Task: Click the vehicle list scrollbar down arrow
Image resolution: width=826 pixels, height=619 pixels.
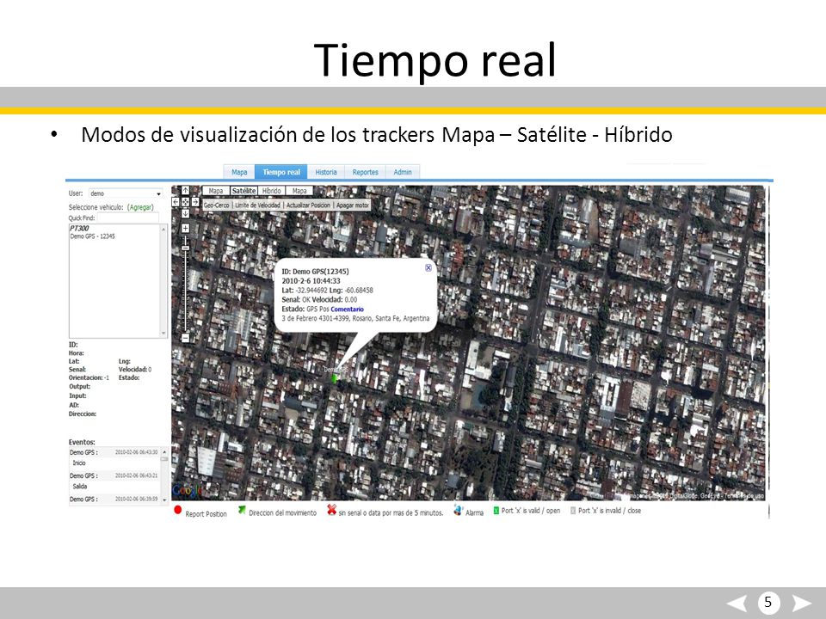Action: pyautogui.click(x=163, y=334)
